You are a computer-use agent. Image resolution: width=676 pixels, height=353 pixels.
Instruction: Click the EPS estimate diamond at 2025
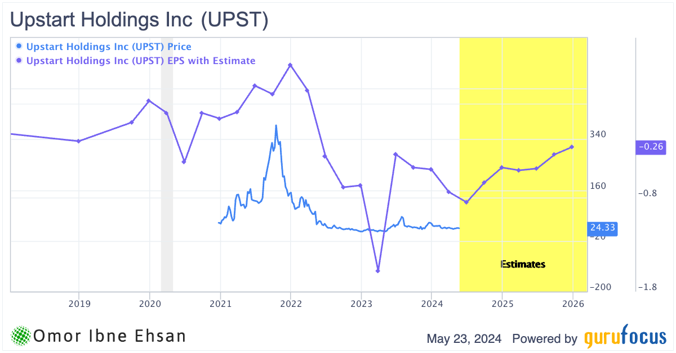click(x=501, y=168)
